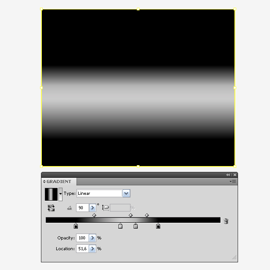Select the middle midpoint diamond

pos(130,215)
